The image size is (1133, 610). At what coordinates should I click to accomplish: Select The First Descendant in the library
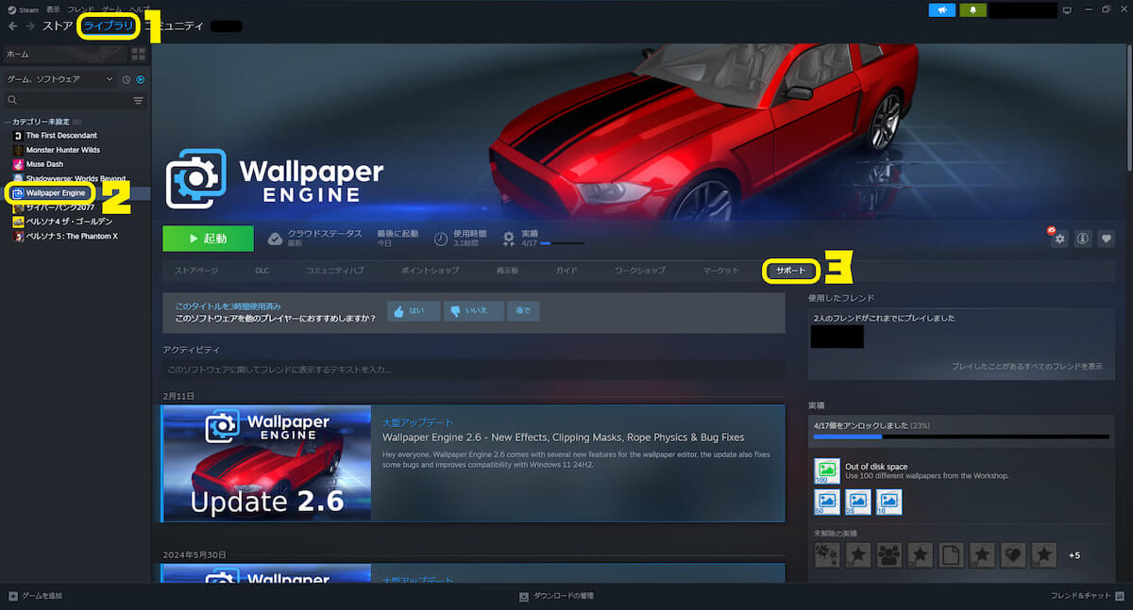pos(60,136)
